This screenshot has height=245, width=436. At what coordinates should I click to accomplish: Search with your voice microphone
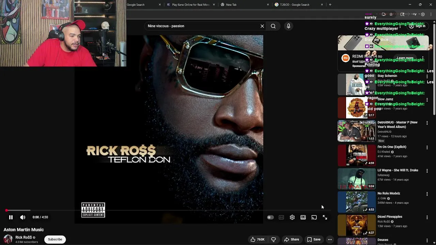click(x=289, y=26)
